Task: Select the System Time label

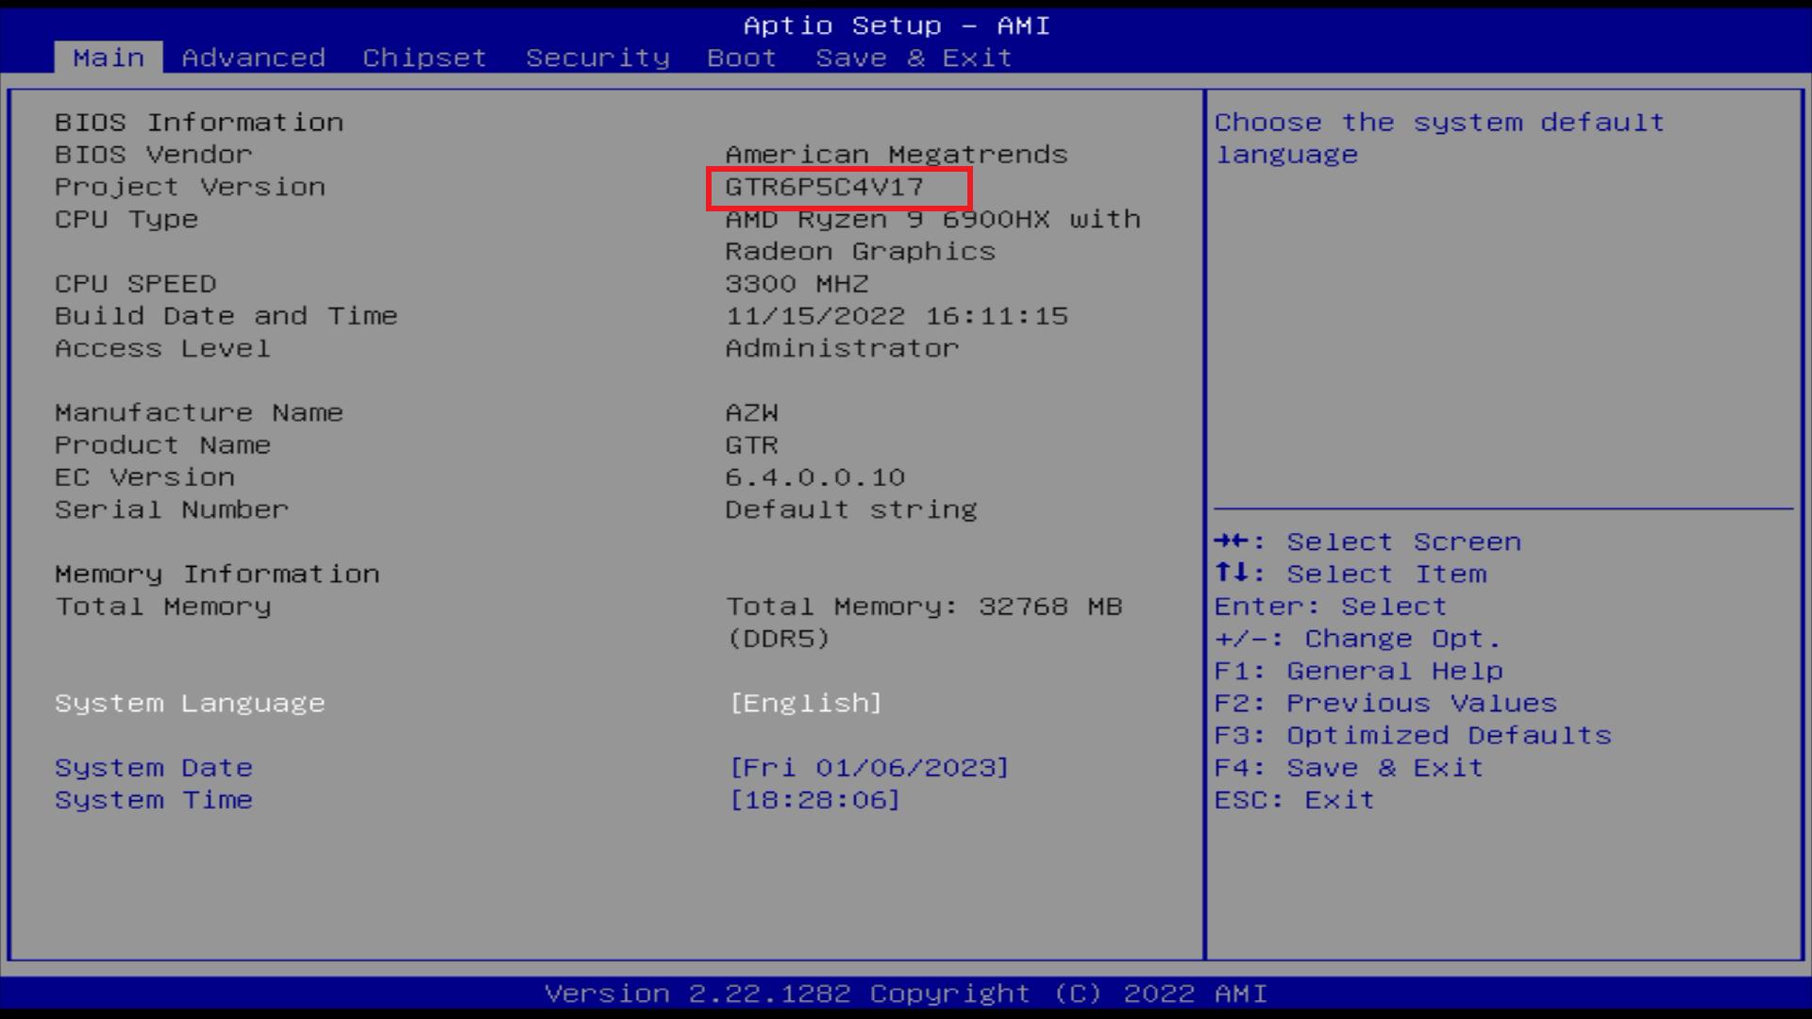Action: click(154, 800)
